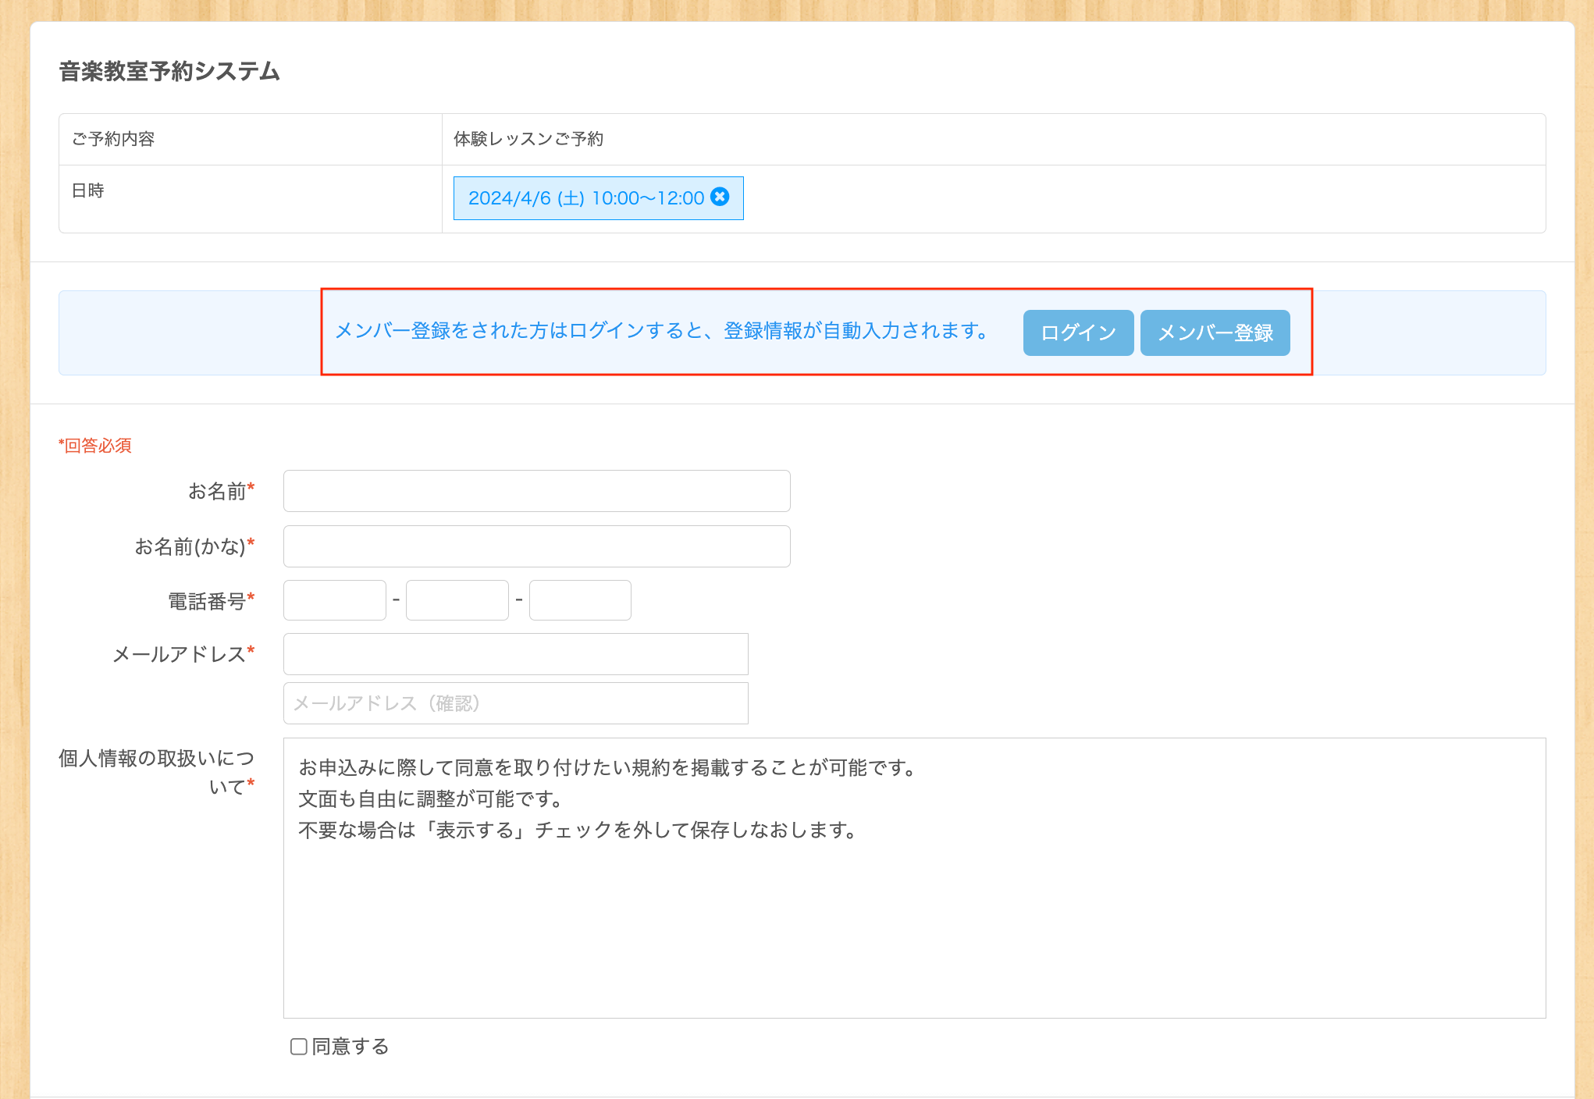Click the メンバー登録 button
The height and width of the screenshot is (1099, 1594).
coord(1215,333)
